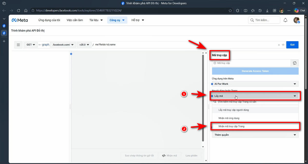Open the v25.0 version dropdown
Image resolution: width=308 pixels, height=164 pixels.
click(84, 45)
